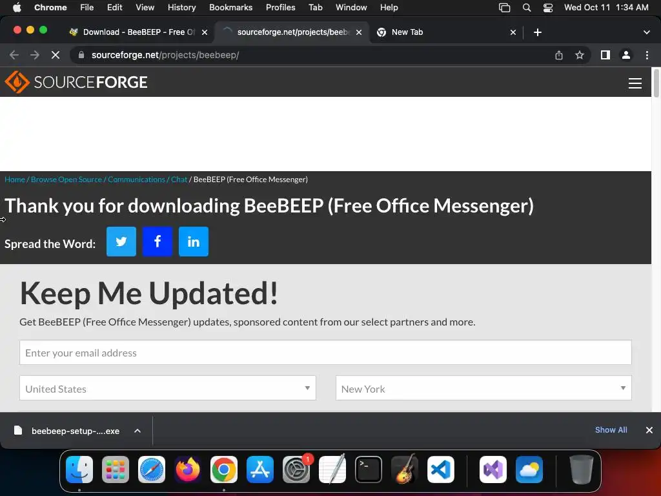
Task: Open System Preferences from the Dock
Action: coord(296,470)
